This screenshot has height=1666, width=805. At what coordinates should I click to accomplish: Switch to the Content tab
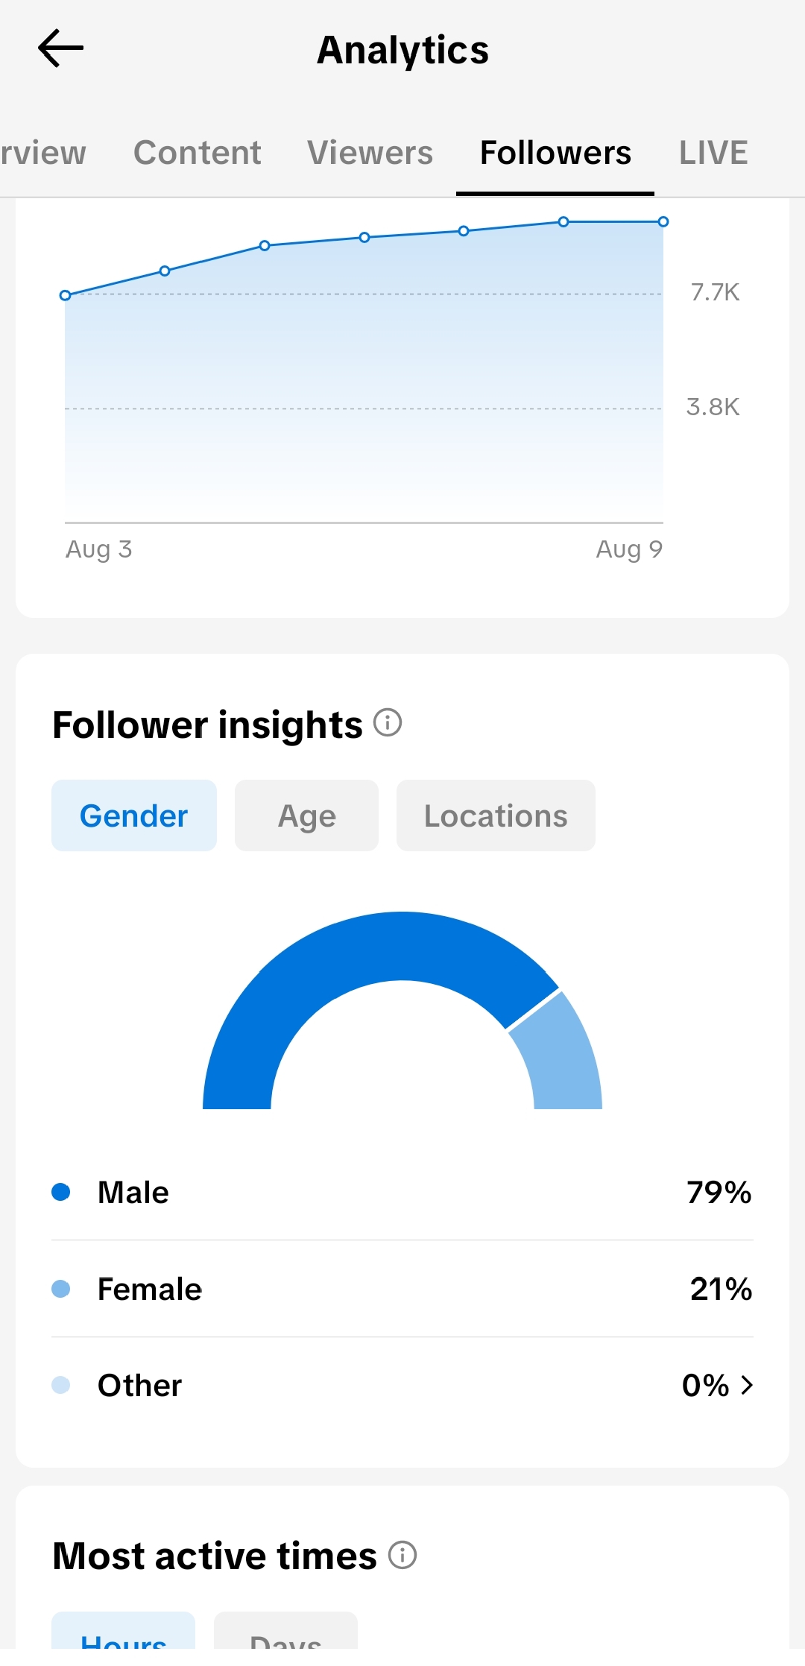tap(198, 153)
